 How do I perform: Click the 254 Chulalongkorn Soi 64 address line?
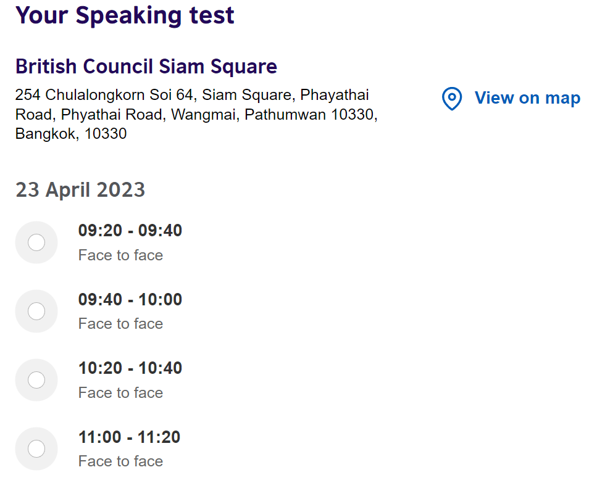(192, 95)
